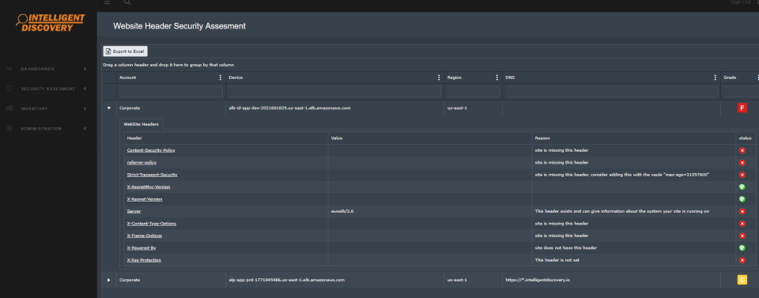
Task: Click the search magnifier icon
Action: [126, 2]
